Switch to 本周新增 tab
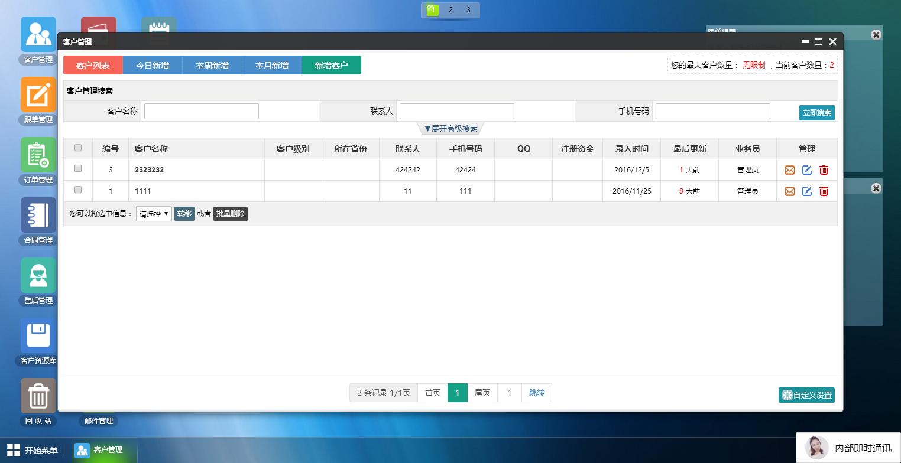Image resolution: width=901 pixels, height=463 pixels. [212, 65]
